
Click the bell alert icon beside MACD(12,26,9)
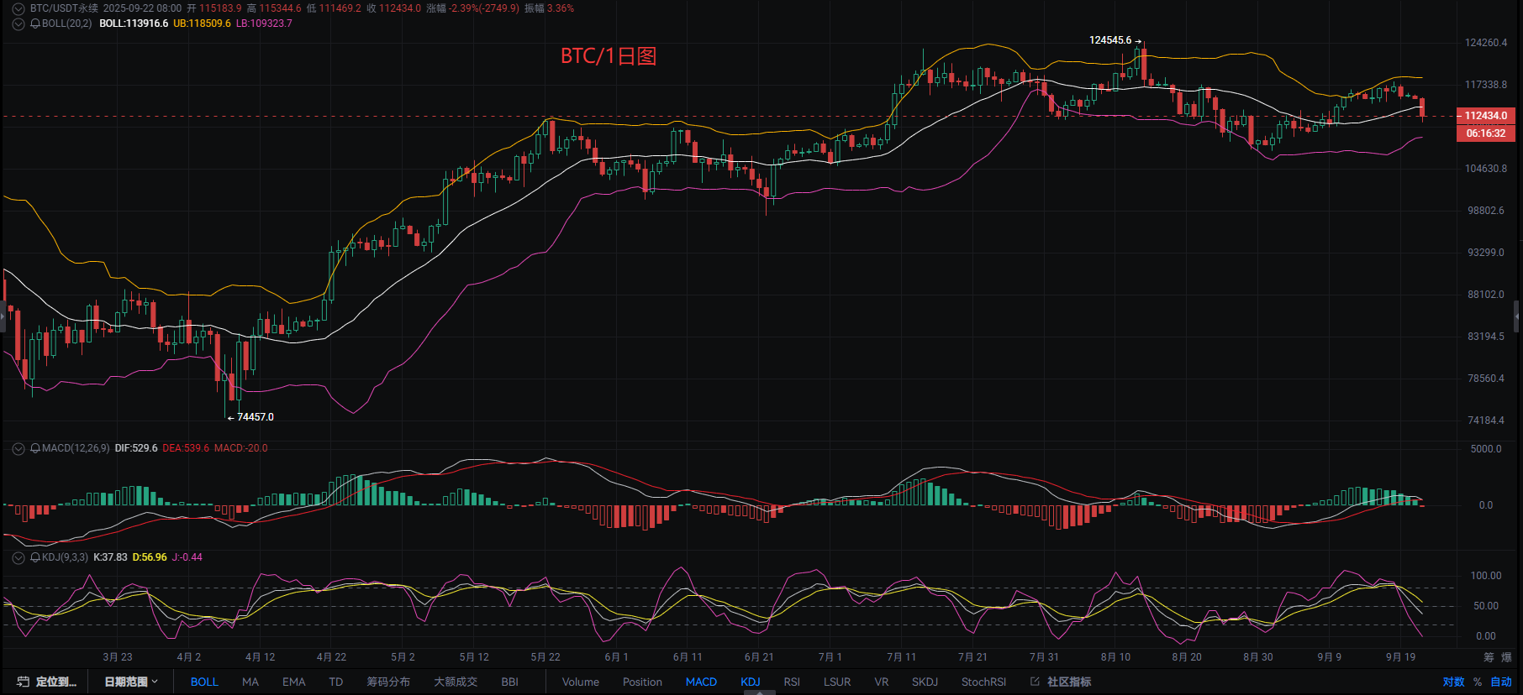point(35,448)
